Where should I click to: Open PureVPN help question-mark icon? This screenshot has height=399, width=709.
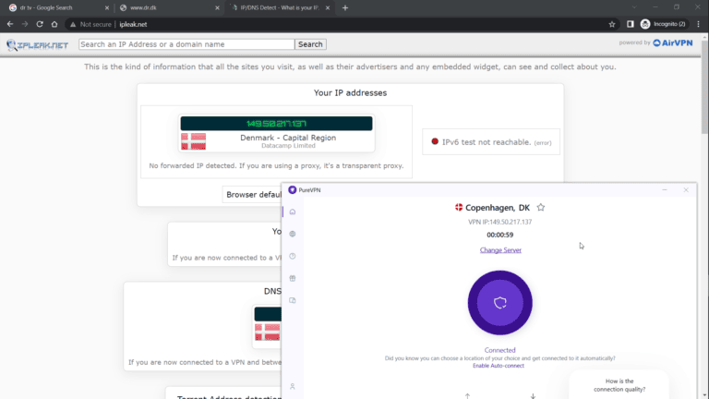293,256
